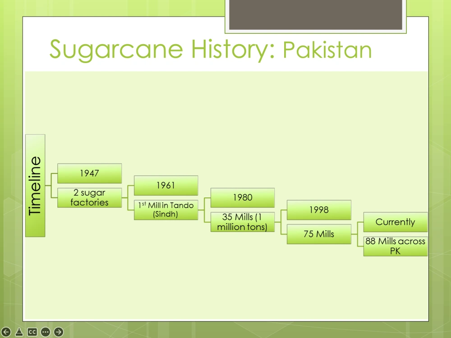Viewport: 451px width, 338px height.
Task: Click the '75 Mills' box
Action: click(319, 234)
